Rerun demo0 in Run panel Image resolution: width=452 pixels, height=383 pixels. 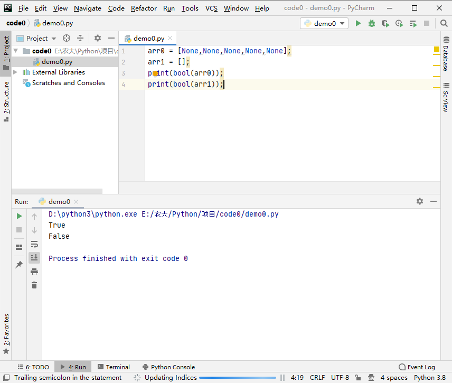19,216
